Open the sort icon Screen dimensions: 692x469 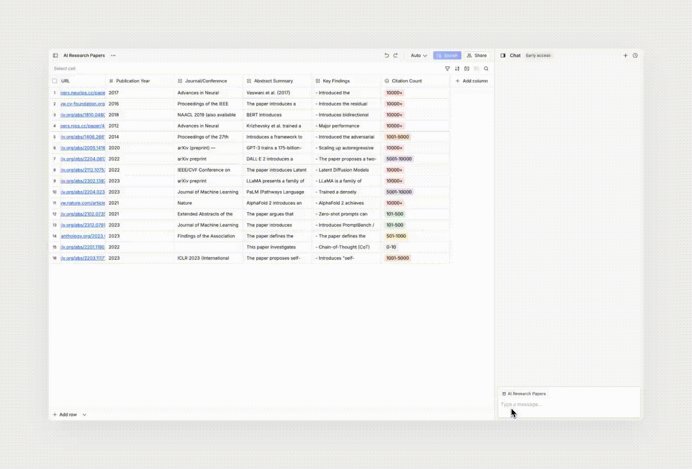pos(457,69)
